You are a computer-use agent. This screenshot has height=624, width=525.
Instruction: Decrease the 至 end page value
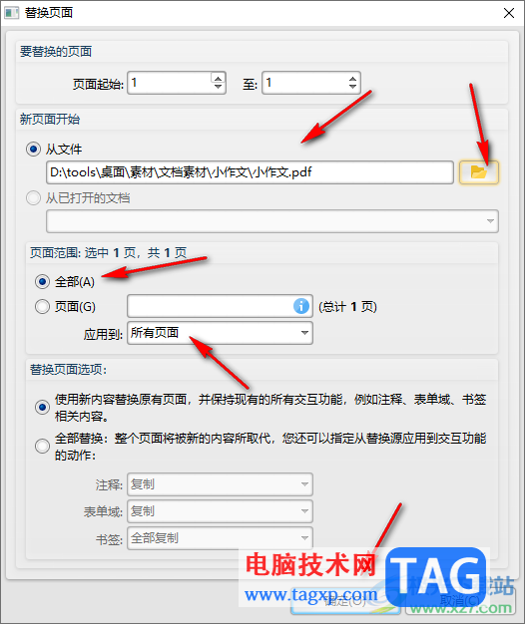click(x=352, y=87)
